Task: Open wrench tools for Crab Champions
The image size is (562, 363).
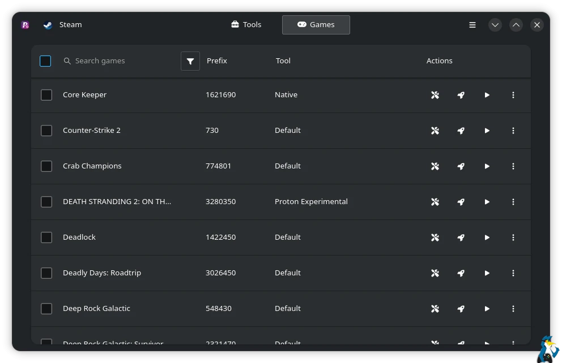Action: click(x=435, y=166)
